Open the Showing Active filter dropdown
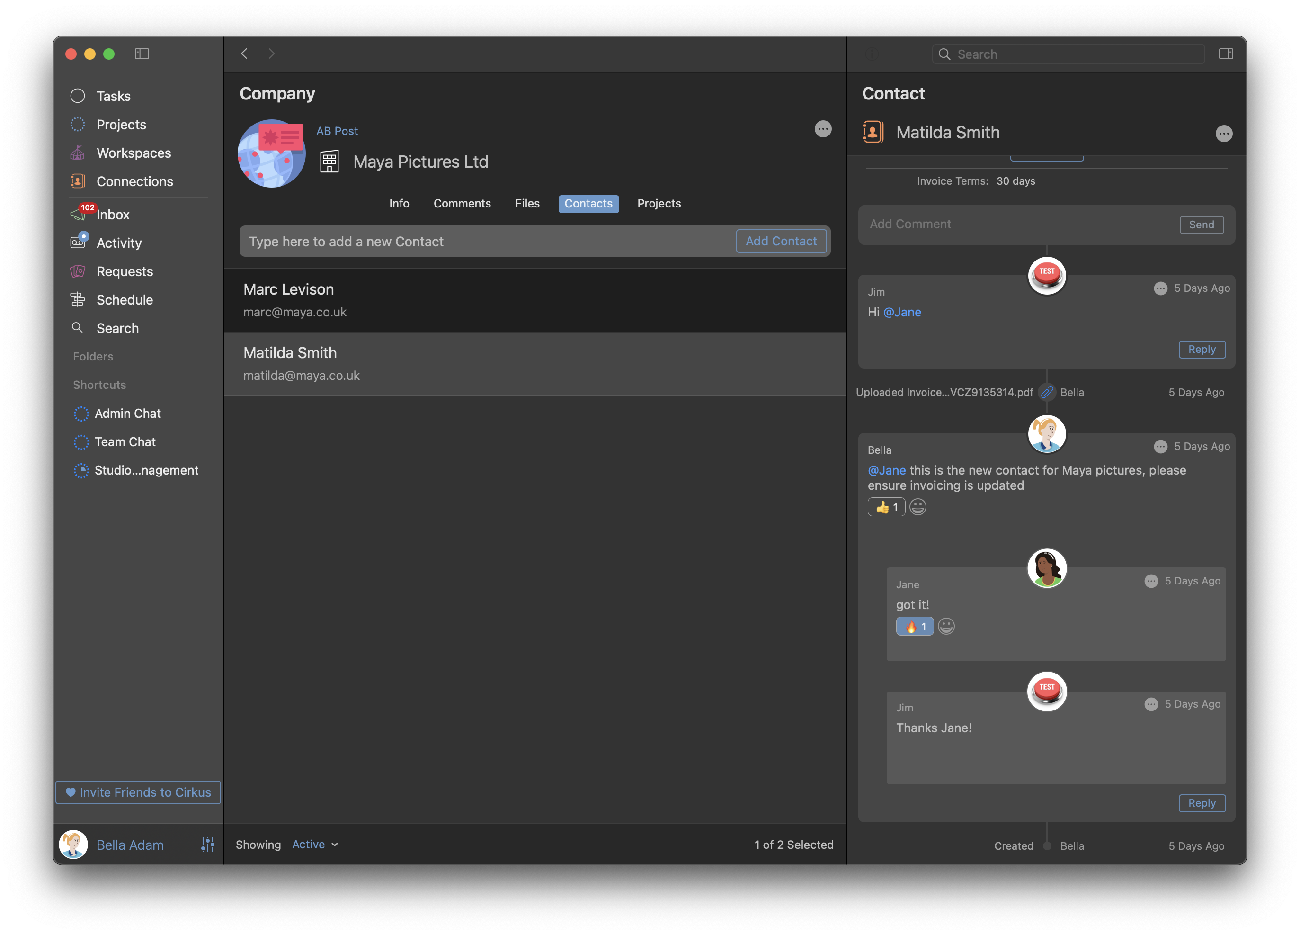The height and width of the screenshot is (935, 1300). pos(315,845)
